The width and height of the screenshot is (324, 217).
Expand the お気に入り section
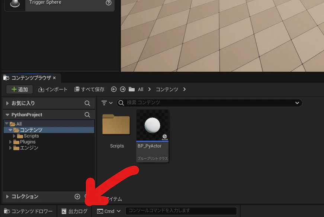tap(7, 103)
